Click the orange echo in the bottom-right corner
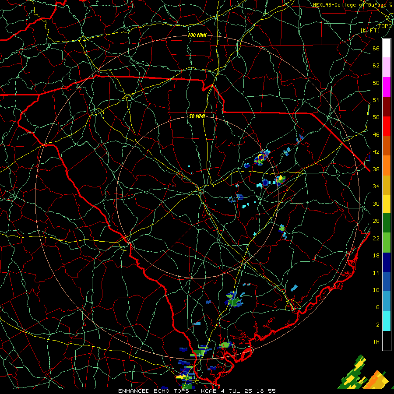Image resolution: width=394 pixels, height=394 pixels. click(375, 380)
